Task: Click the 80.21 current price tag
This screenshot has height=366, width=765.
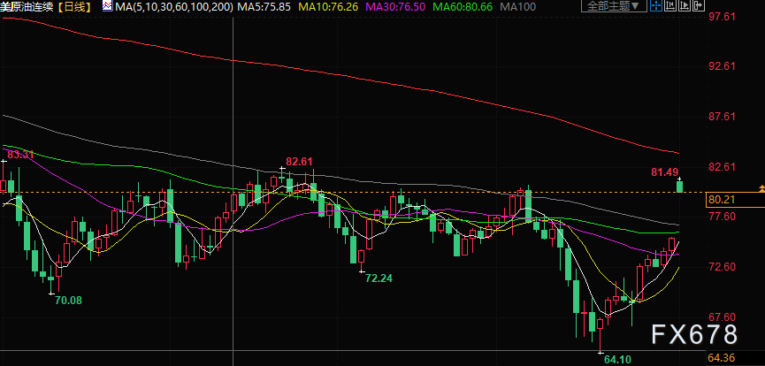Action: (x=723, y=200)
